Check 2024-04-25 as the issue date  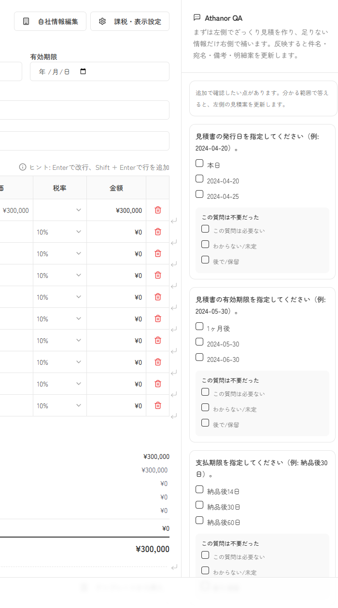(199, 194)
